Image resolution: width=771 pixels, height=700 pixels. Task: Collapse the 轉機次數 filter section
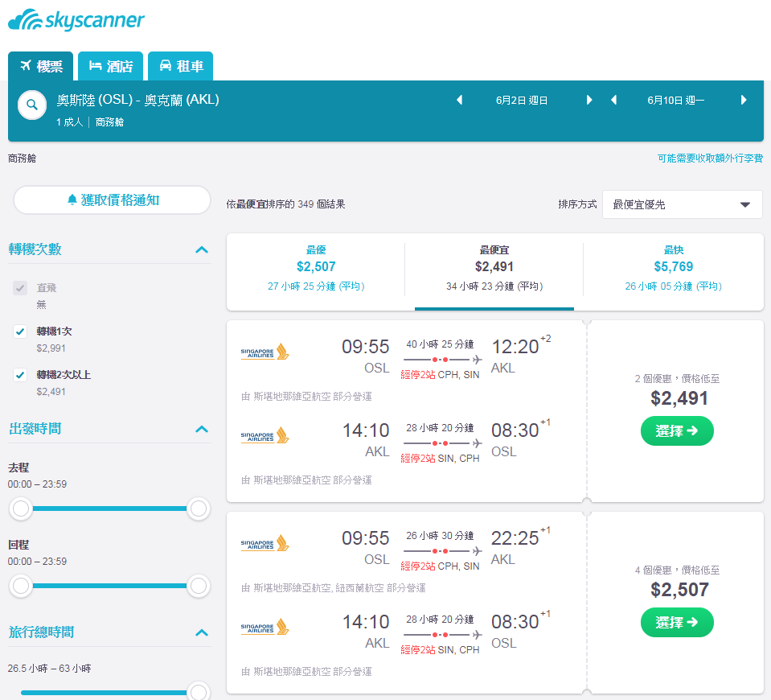tap(202, 249)
